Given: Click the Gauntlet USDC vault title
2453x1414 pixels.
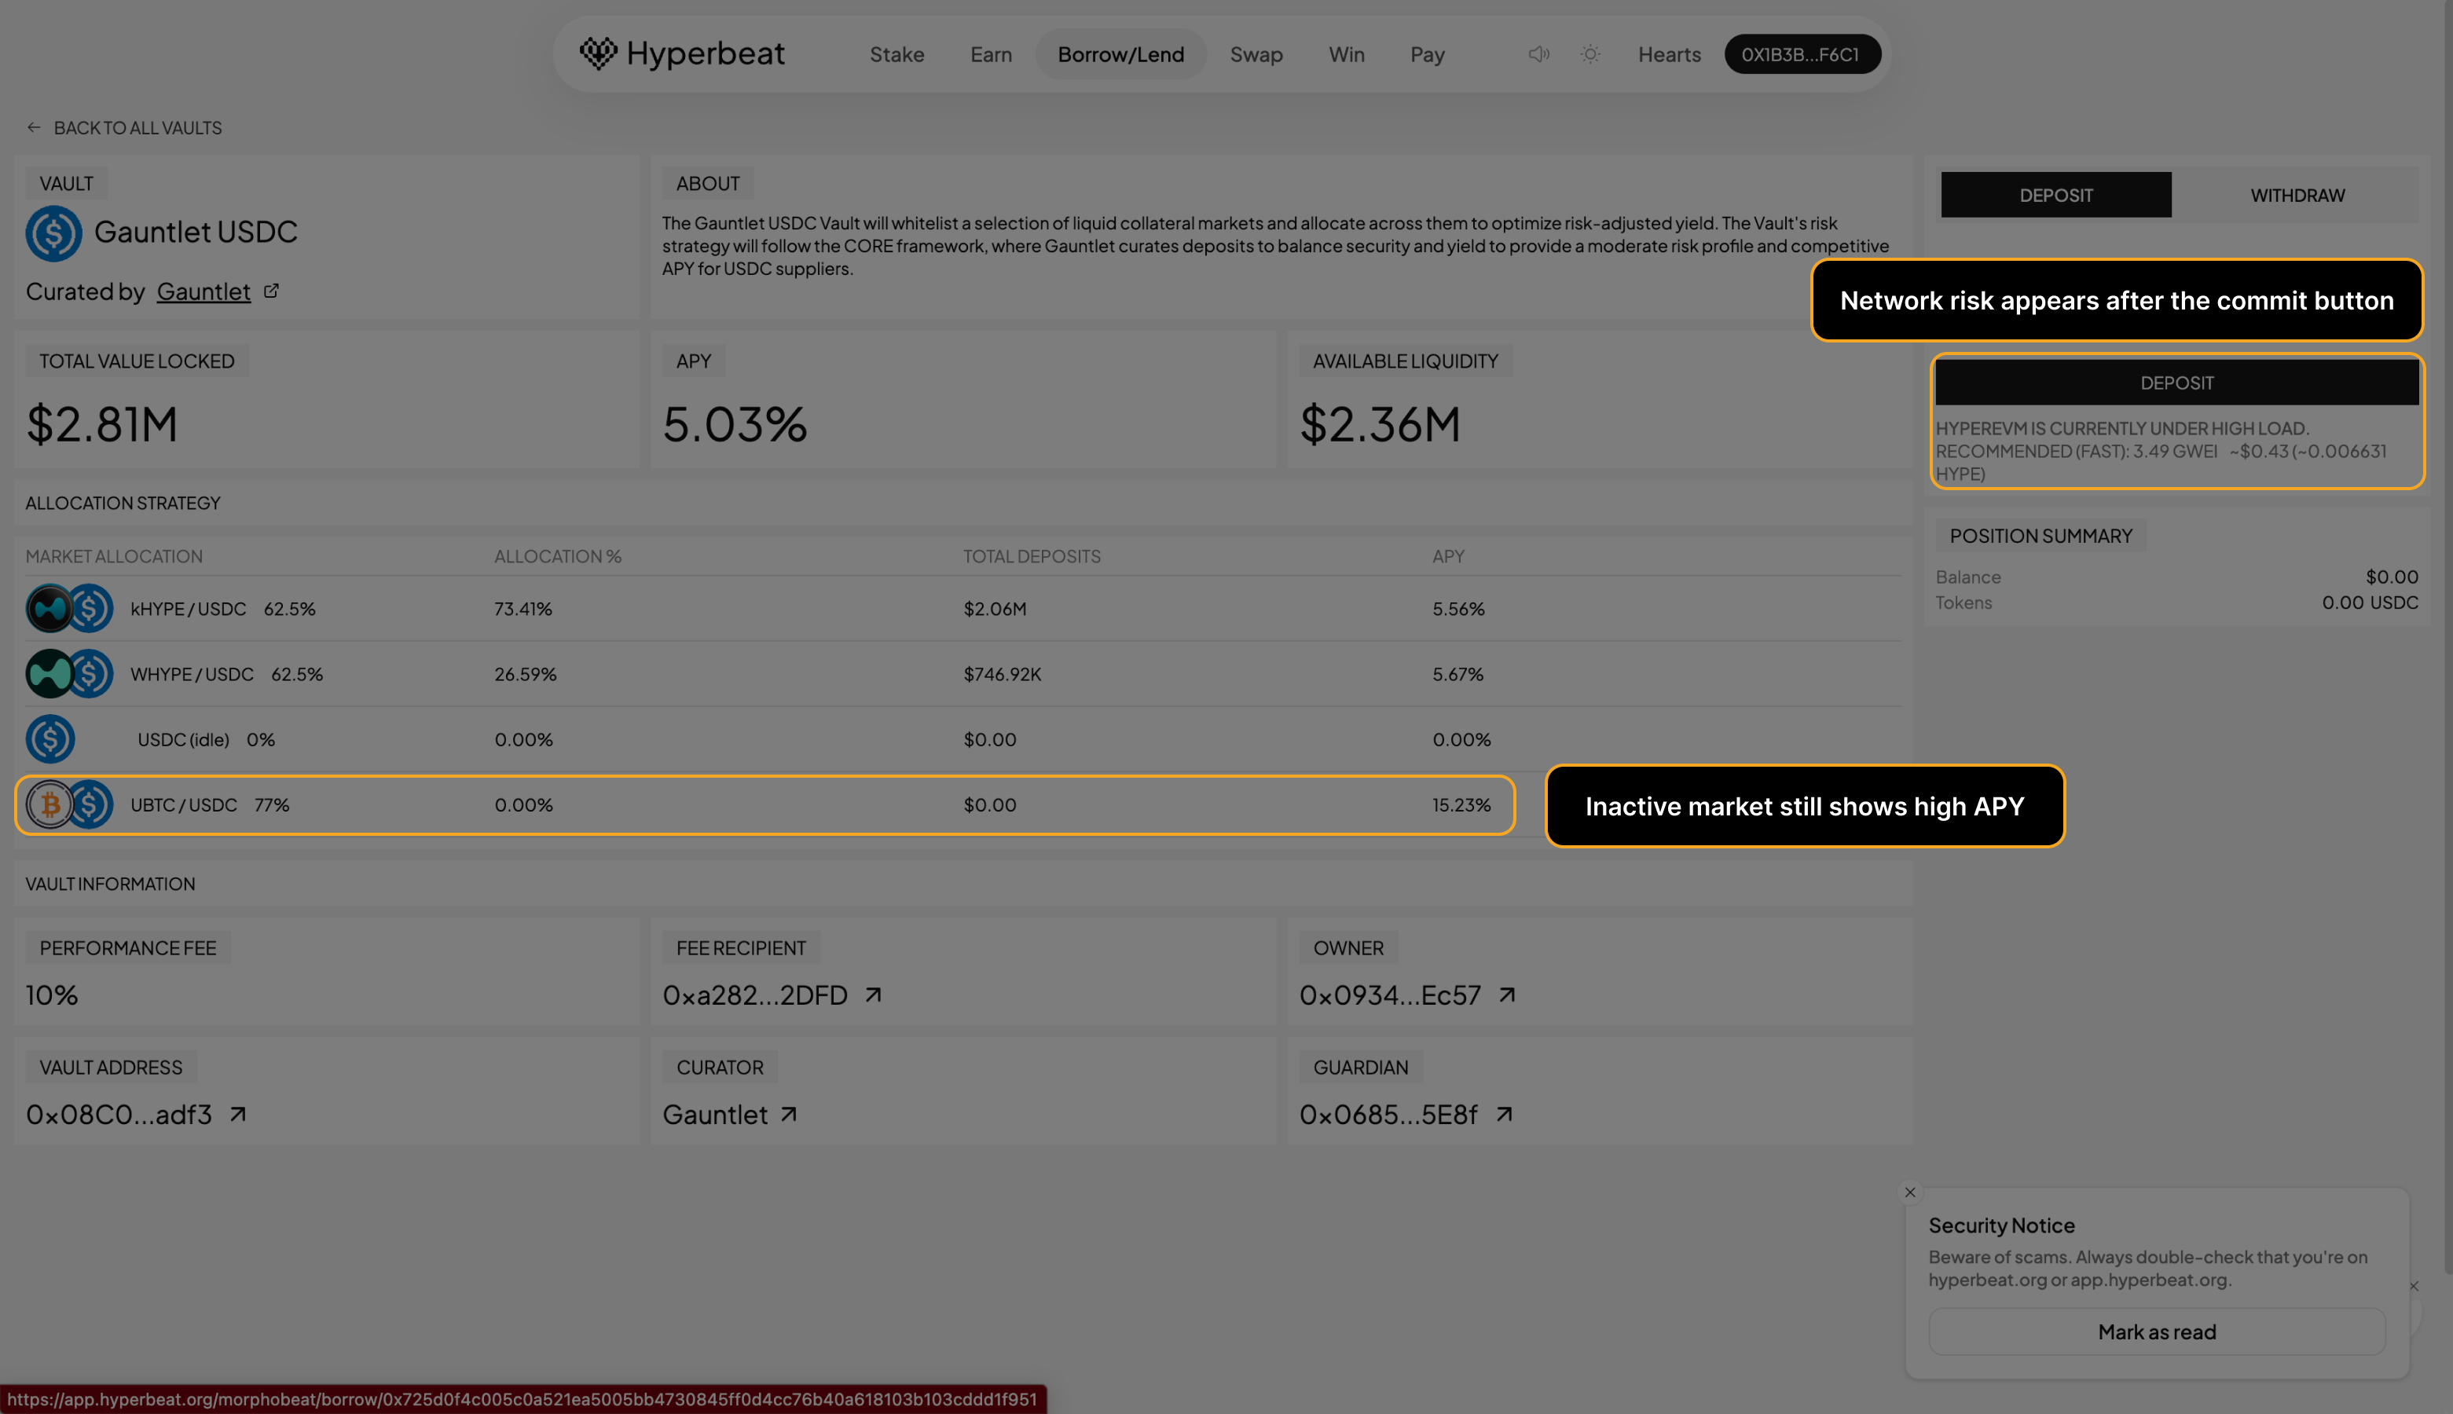Looking at the screenshot, I should 195,232.
